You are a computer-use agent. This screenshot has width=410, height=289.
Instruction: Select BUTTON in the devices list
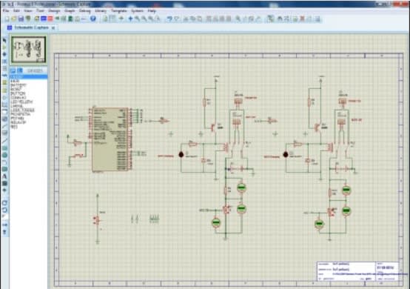pyautogui.click(x=18, y=93)
